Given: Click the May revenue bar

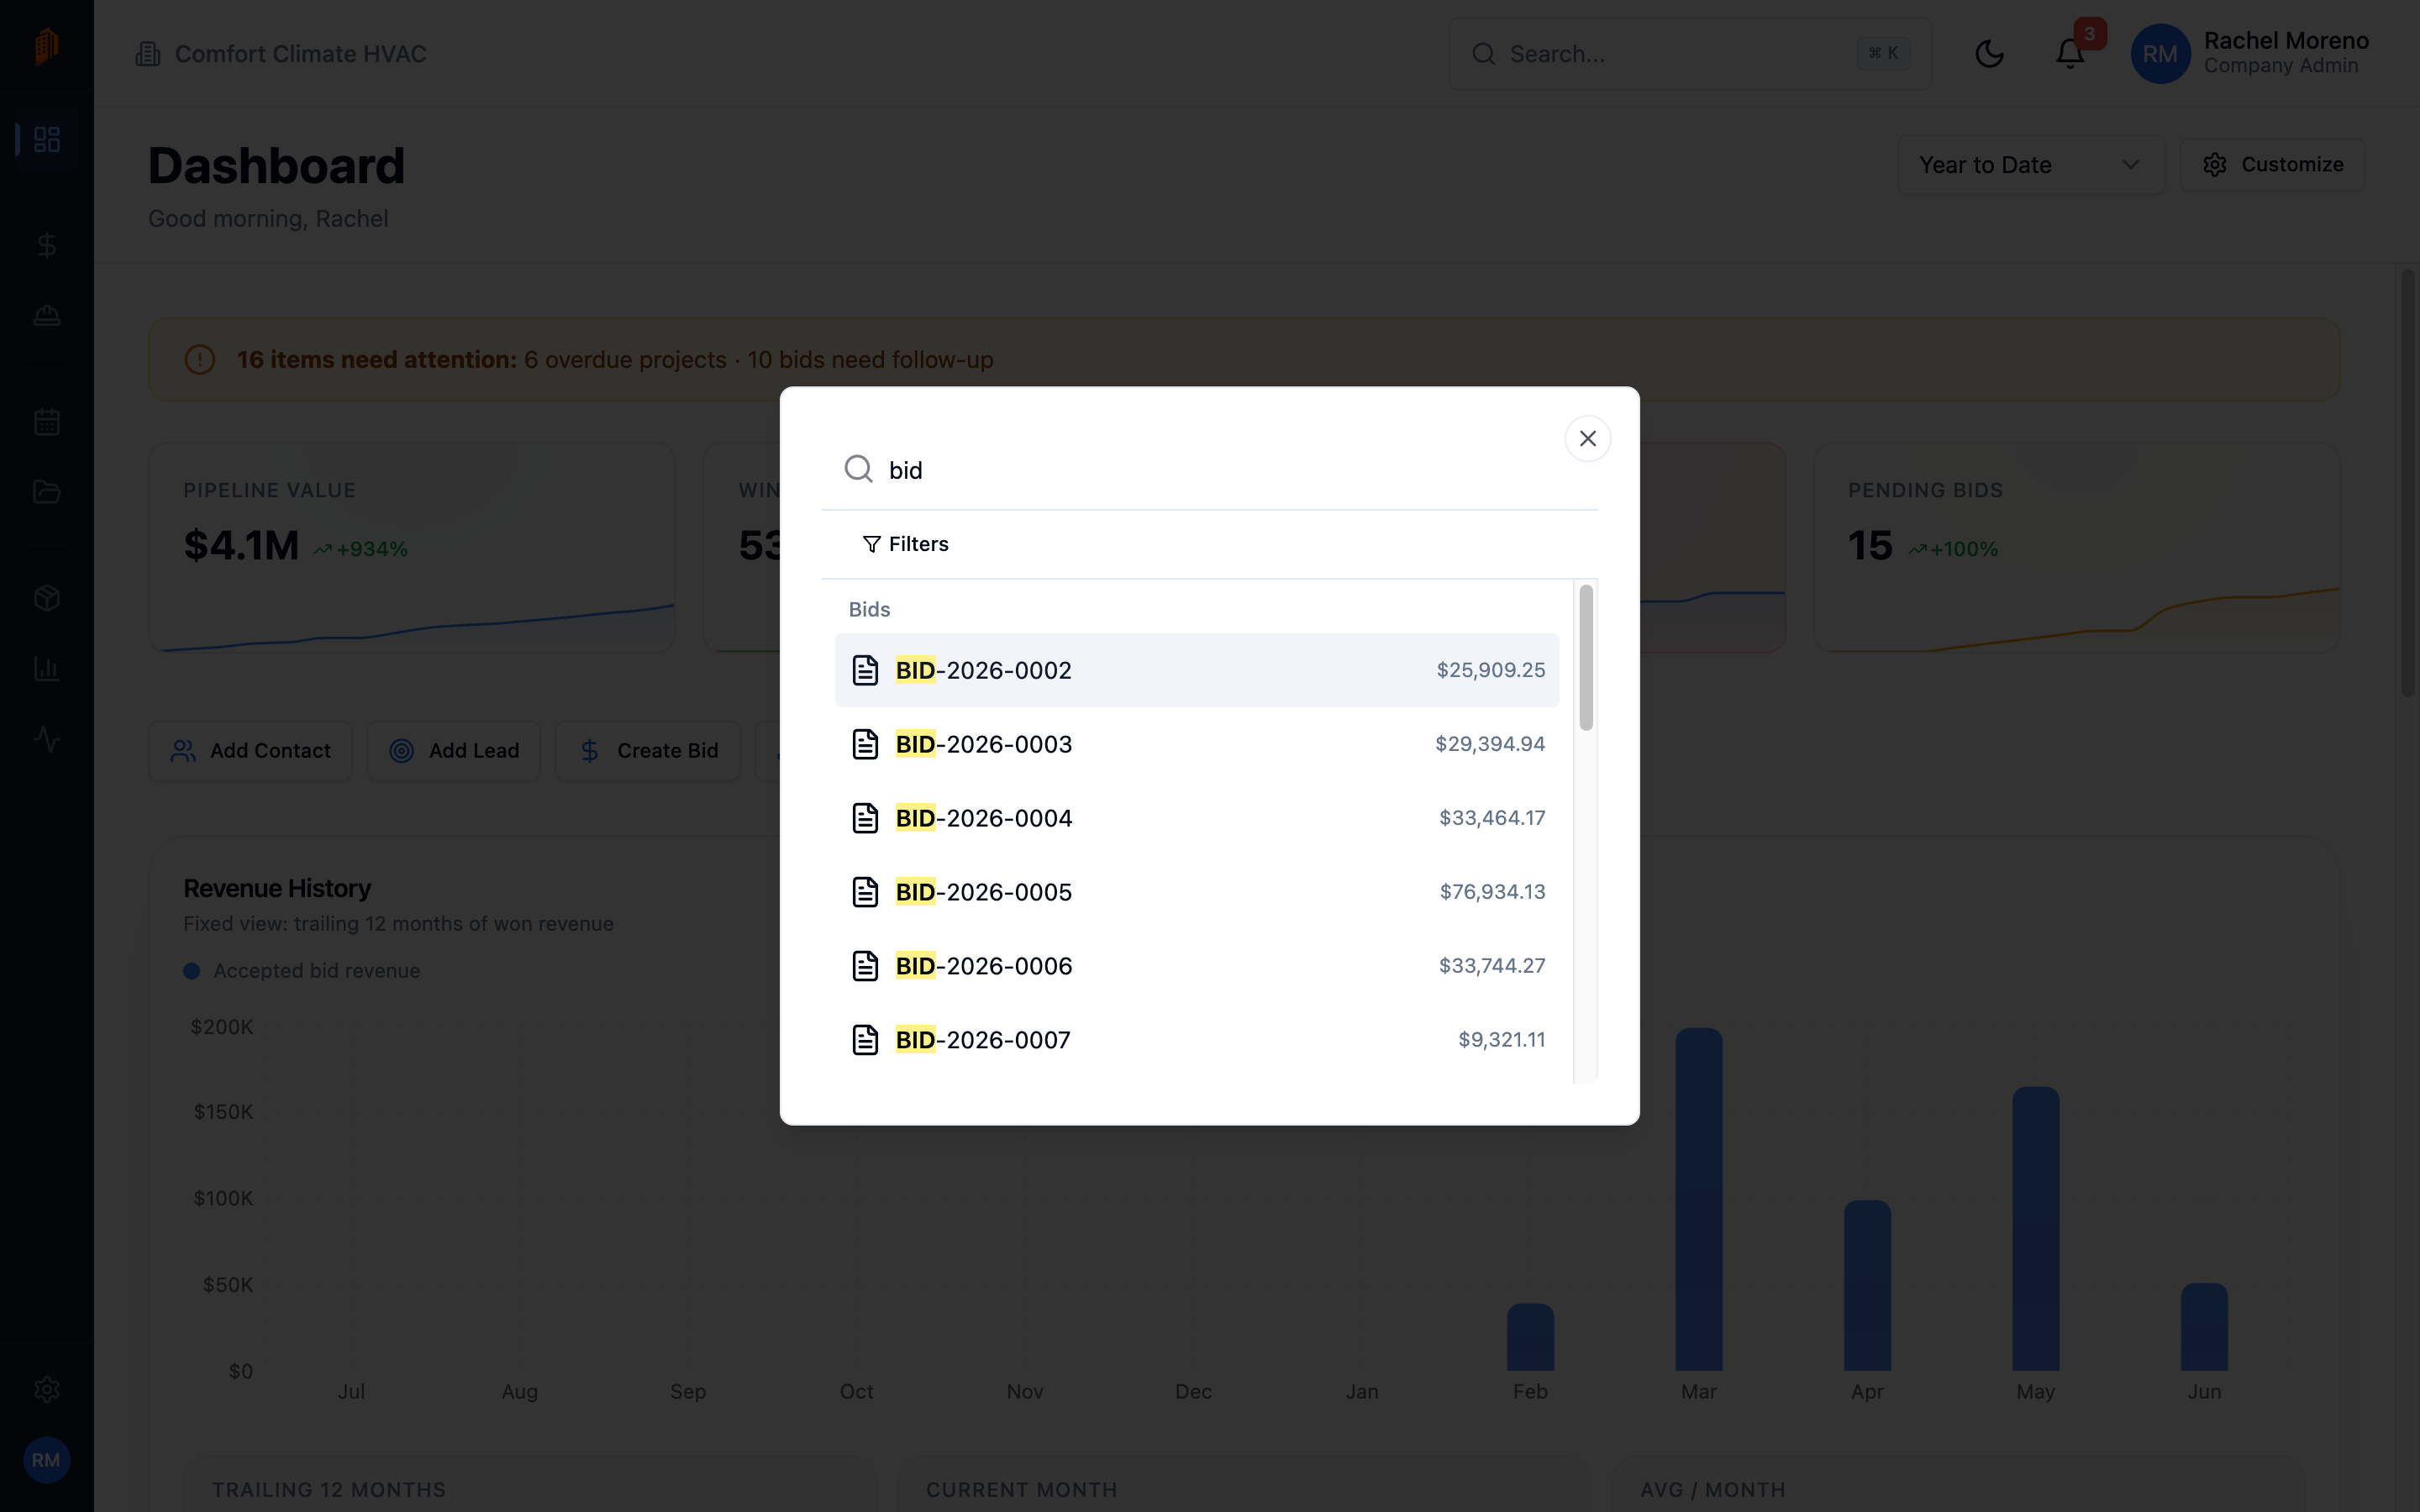Looking at the screenshot, I should pos(2036,1229).
